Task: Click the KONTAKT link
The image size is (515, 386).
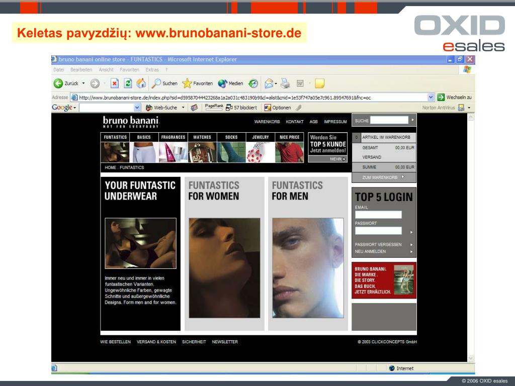Action: [295, 122]
